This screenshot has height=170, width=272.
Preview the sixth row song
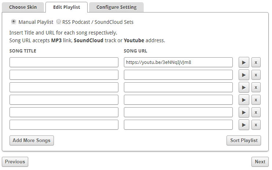click(244, 125)
